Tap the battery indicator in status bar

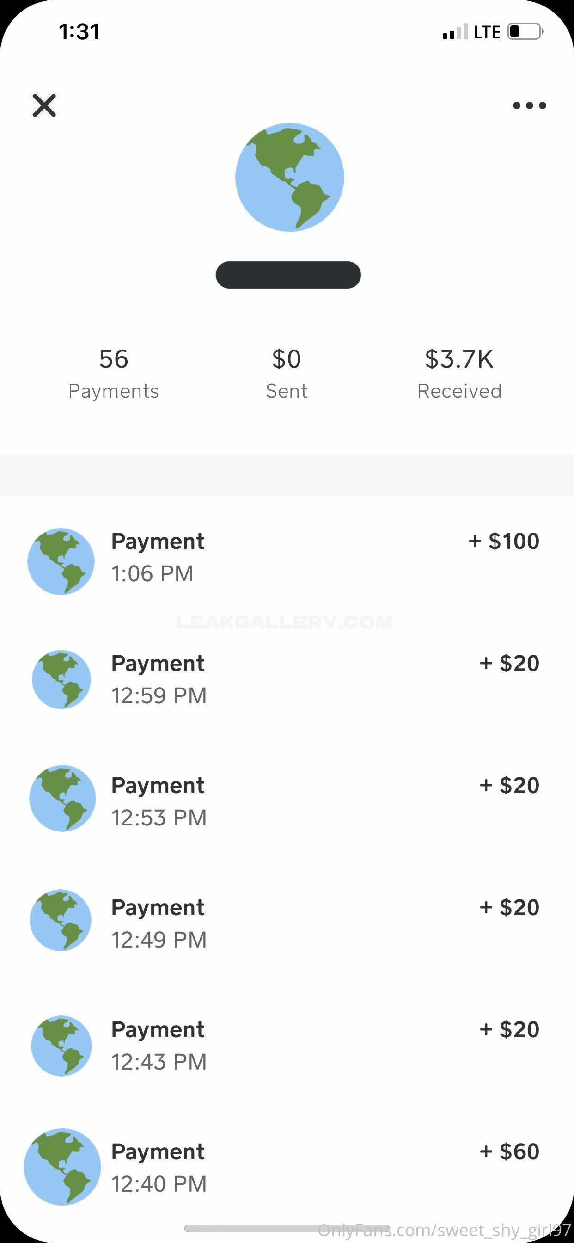[x=525, y=32]
